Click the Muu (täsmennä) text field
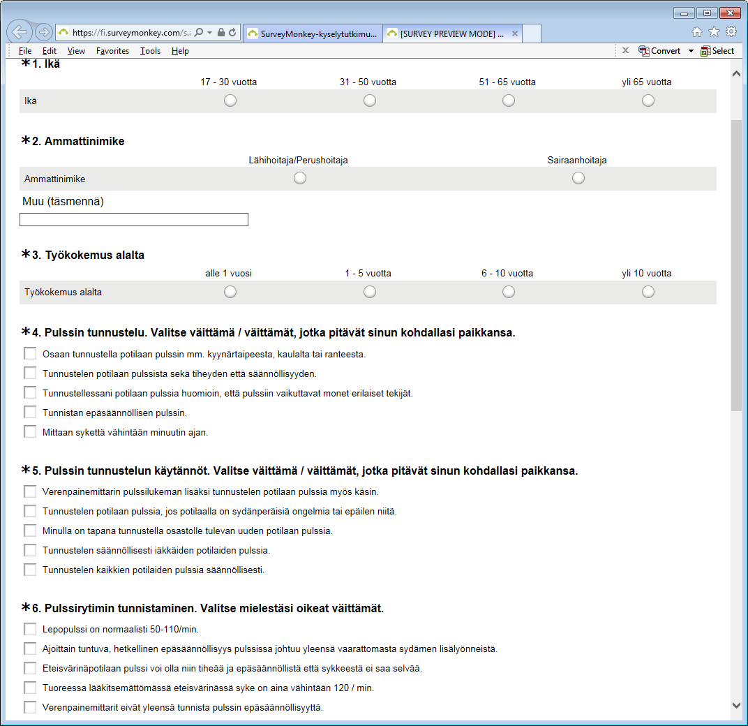Image resolution: width=748 pixels, height=726 pixels. pos(134,220)
